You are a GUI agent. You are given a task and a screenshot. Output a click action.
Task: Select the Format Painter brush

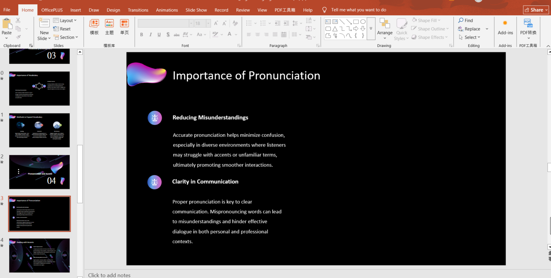[x=18, y=37]
